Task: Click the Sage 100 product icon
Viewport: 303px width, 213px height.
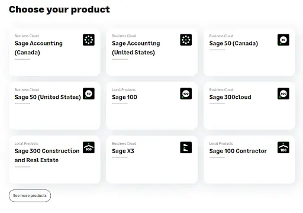Action: [x=186, y=93]
